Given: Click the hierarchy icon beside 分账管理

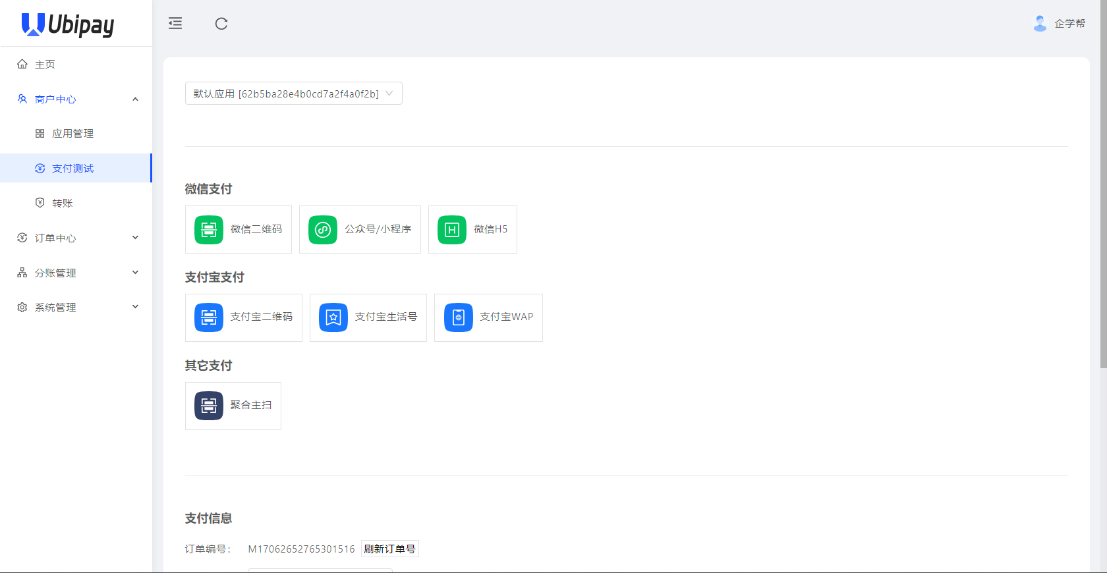Looking at the screenshot, I should pyautogui.click(x=22, y=273).
